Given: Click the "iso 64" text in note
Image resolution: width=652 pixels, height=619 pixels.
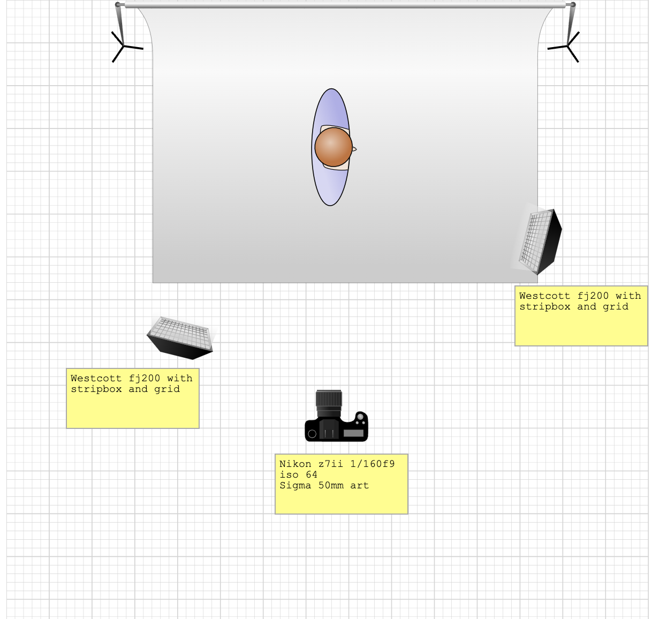Looking at the screenshot, I should point(298,475).
